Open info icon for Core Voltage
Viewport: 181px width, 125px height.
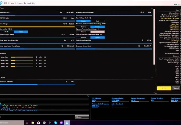tap(64, 24)
